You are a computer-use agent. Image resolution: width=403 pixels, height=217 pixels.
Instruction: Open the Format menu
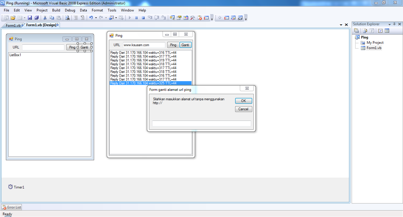[97, 10]
